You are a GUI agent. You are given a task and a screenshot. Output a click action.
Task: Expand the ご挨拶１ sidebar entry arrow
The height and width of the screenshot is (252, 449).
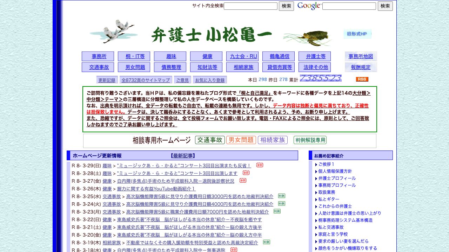pos(316,164)
